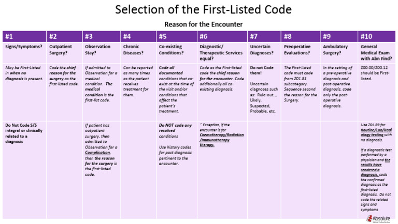Click the 'Uncertain Diagnoses?' heading
398x224 pixels.
(262, 49)
